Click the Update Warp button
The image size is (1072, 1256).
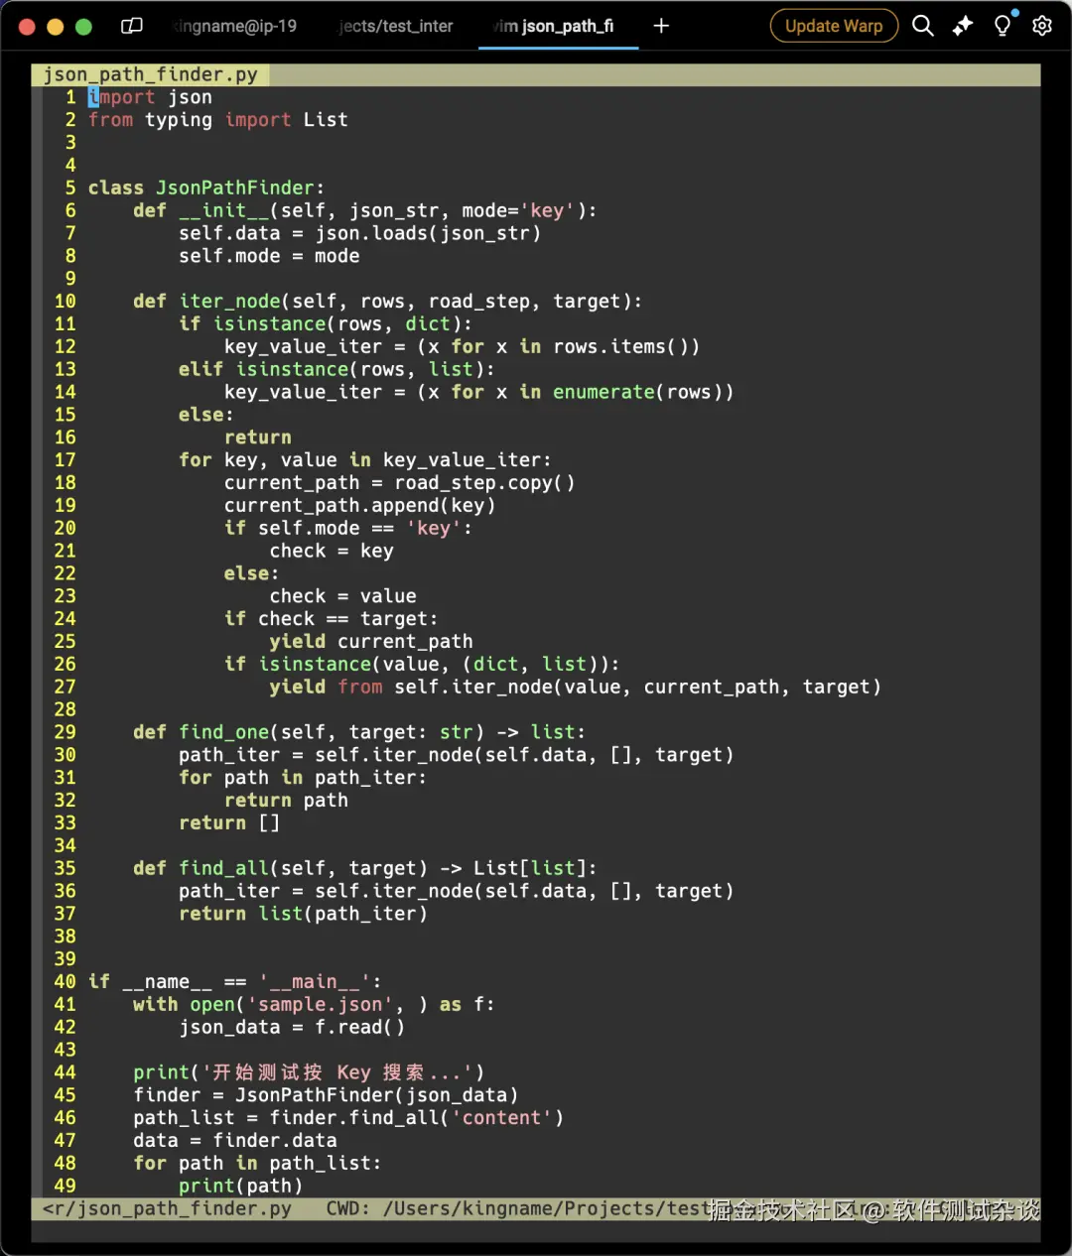click(x=834, y=26)
